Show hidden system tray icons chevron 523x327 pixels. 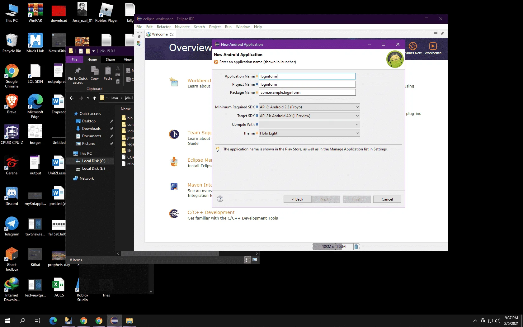(475, 321)
